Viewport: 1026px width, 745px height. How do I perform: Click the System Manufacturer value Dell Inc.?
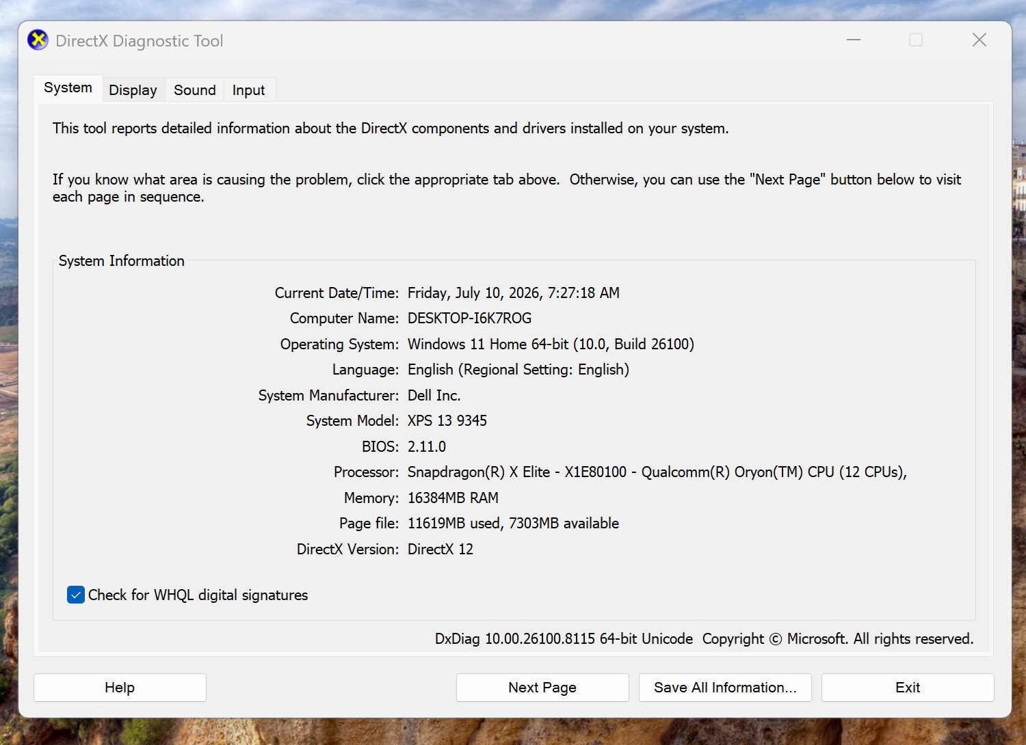(x=434, y=396)
